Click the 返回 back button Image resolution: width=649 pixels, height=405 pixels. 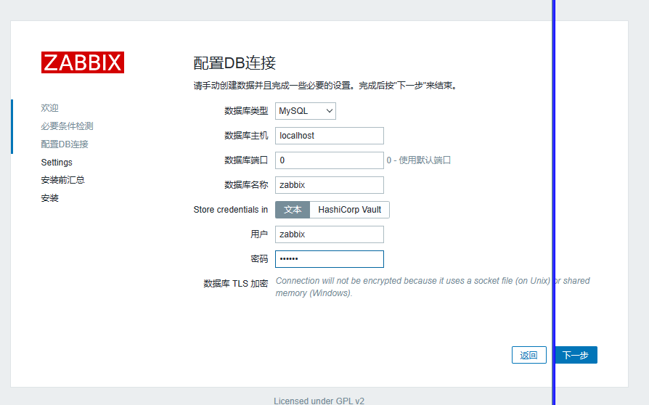coord(529,355)
